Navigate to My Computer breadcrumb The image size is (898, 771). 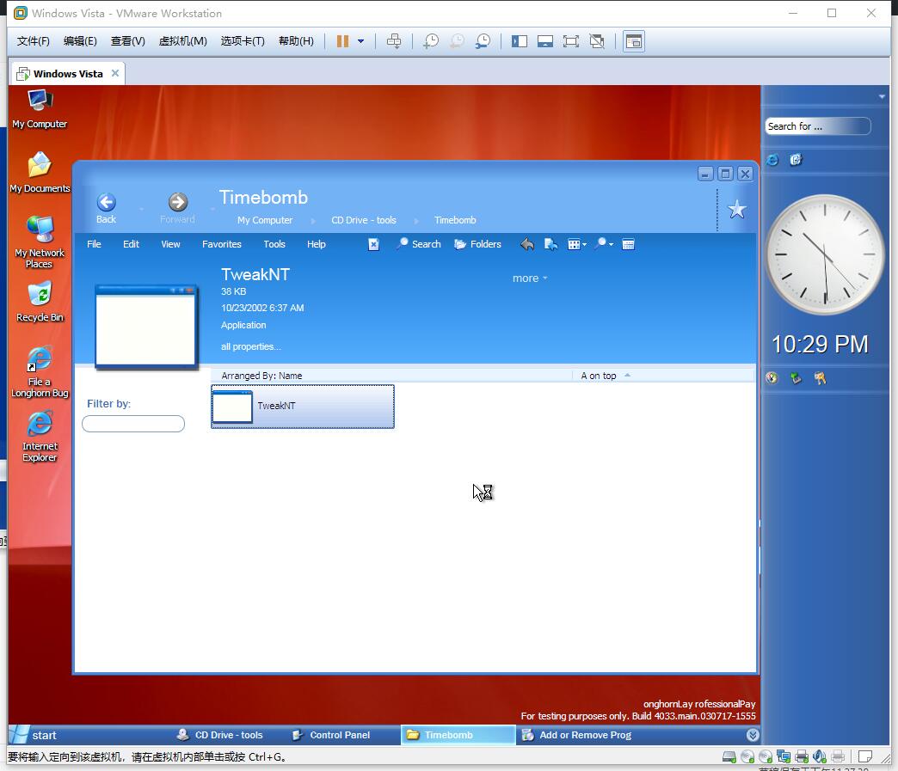tap(265, 220)
